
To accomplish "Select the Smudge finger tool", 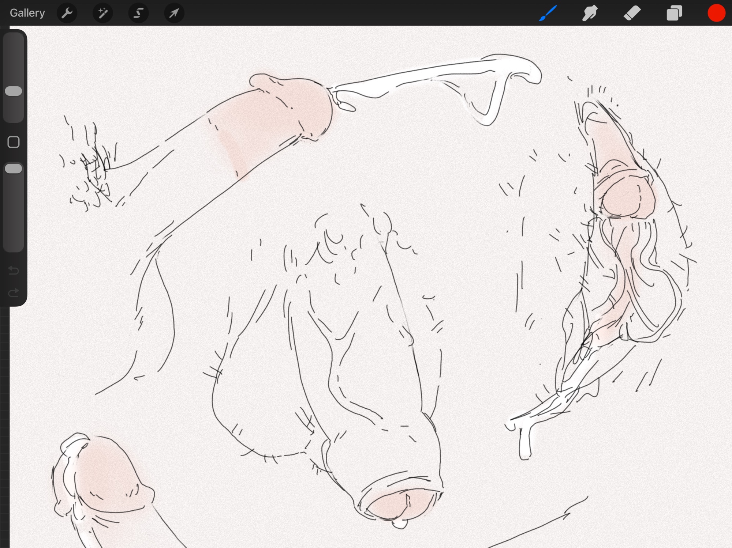I will (x=590, y=13).
